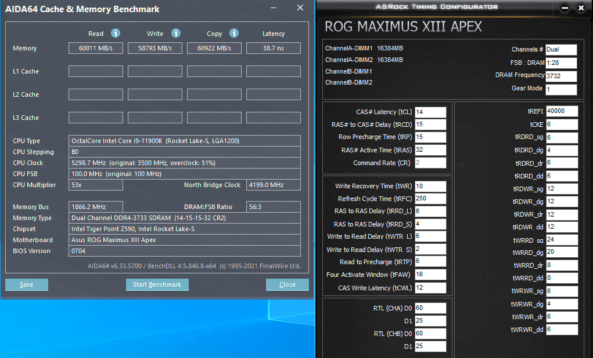Click the tRRD_L RAS to RAS Delay field
The height and width of the screenshot is (358, 593).
click(x=430, y=211)
